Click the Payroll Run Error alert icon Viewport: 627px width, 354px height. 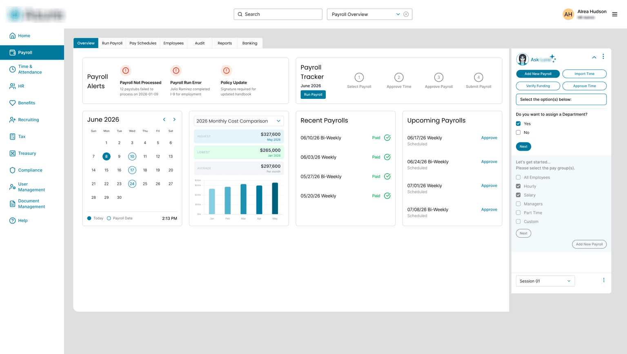[x=176, y=71]
